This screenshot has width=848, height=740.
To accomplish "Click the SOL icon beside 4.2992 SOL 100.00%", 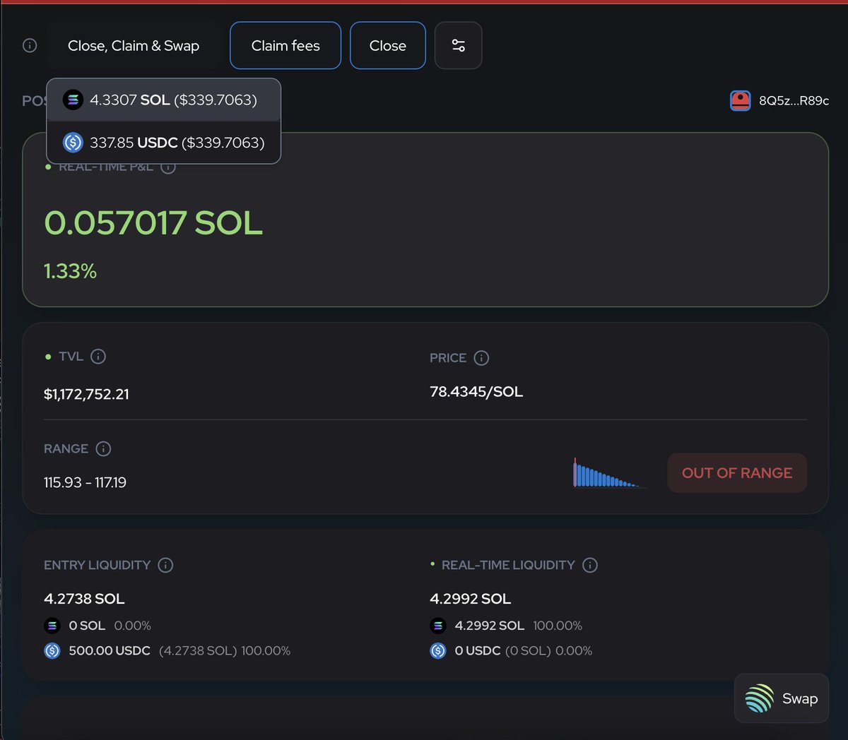I will [438, 626].
